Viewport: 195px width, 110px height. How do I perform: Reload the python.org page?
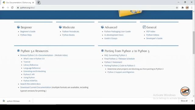pos(12,8)
